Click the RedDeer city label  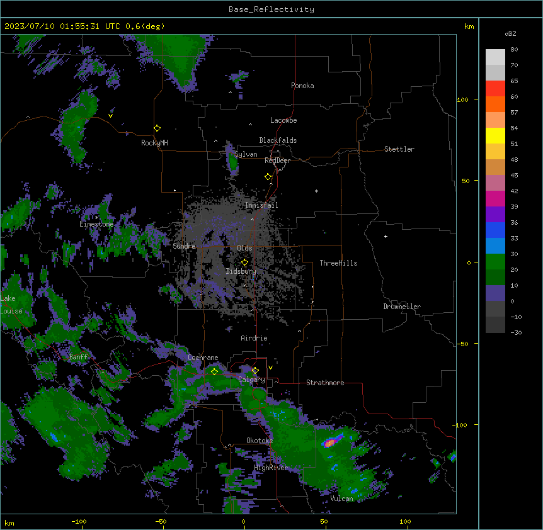[277, 161]
